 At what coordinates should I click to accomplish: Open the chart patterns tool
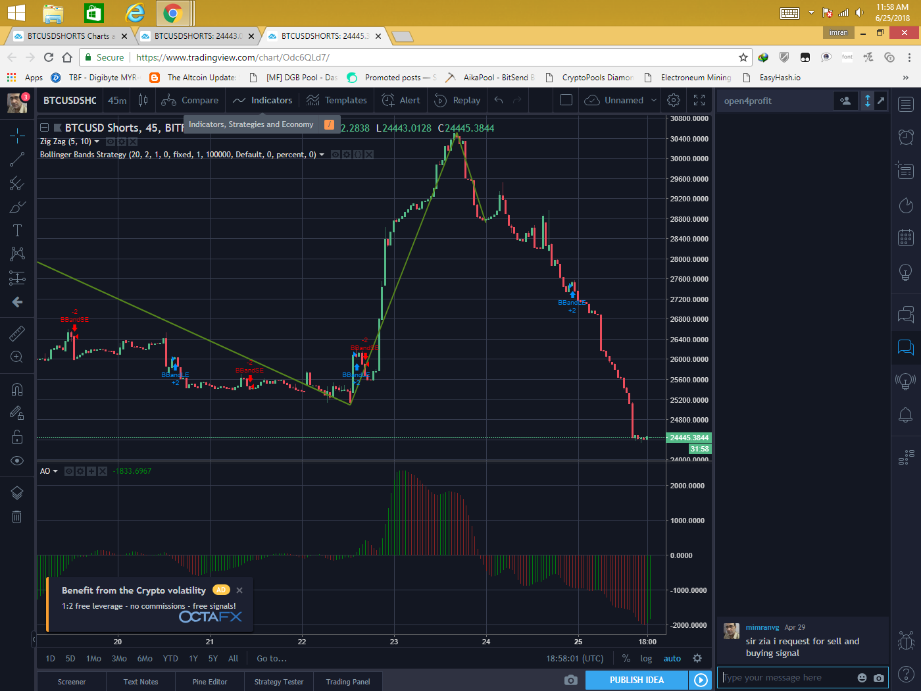(17, 254)
